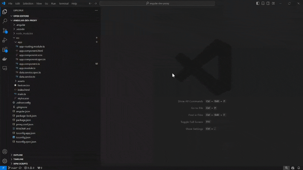This screenshot has height=170, width=303.
Task: Click the errors and warnings status indicator
Action: 29,168
